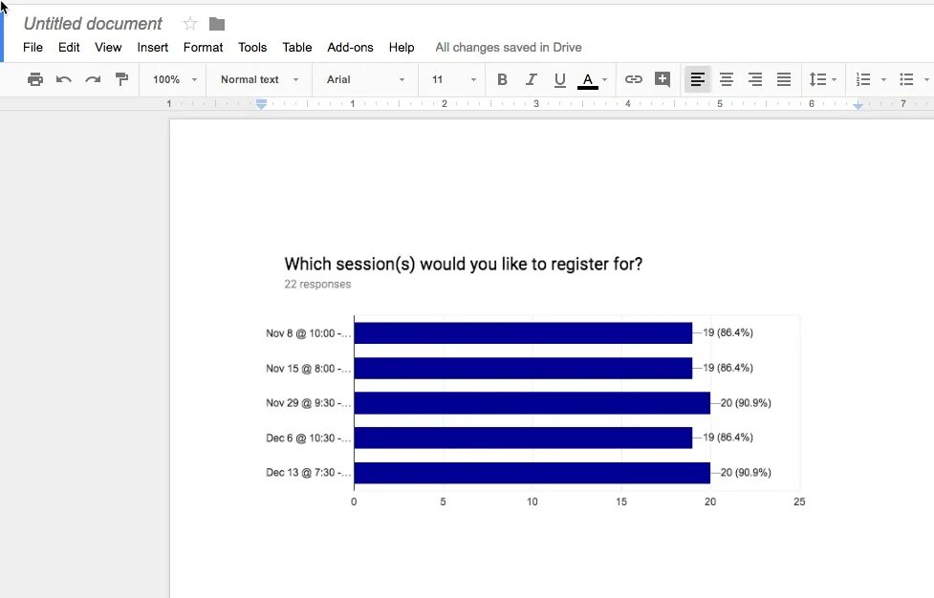The width and height of the screenshot is (934, 598).
Task: Open the Insert menu
Action: [x=153, y=47]
